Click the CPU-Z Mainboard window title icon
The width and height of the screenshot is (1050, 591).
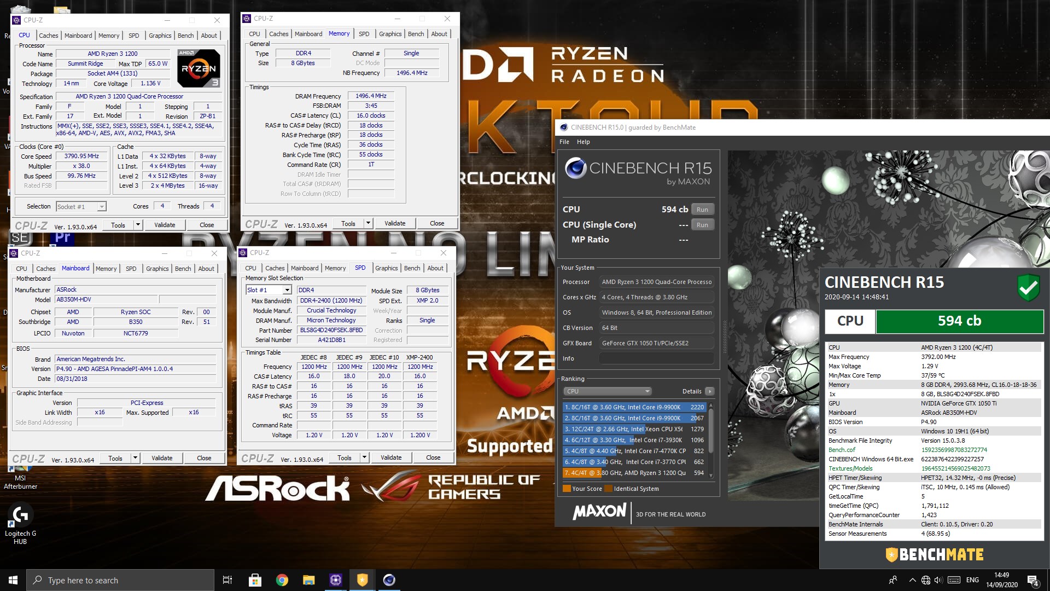click(14, 253)
